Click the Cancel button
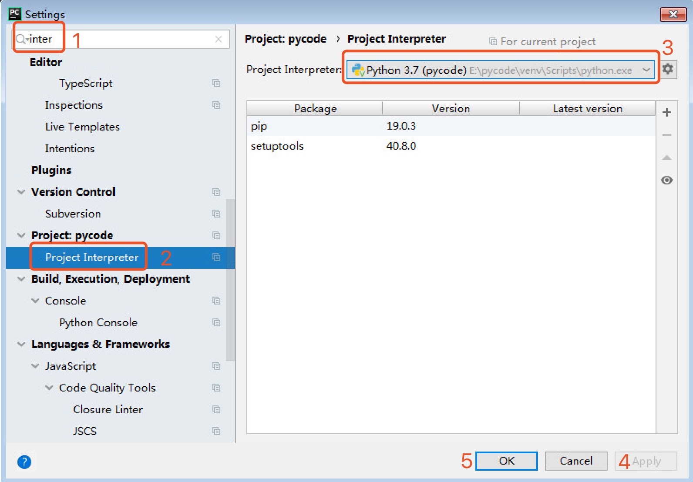 (576, 461)
